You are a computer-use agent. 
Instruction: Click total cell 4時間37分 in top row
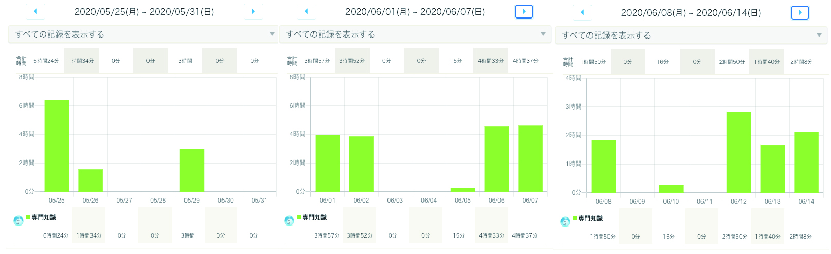(x=526, y=61)
